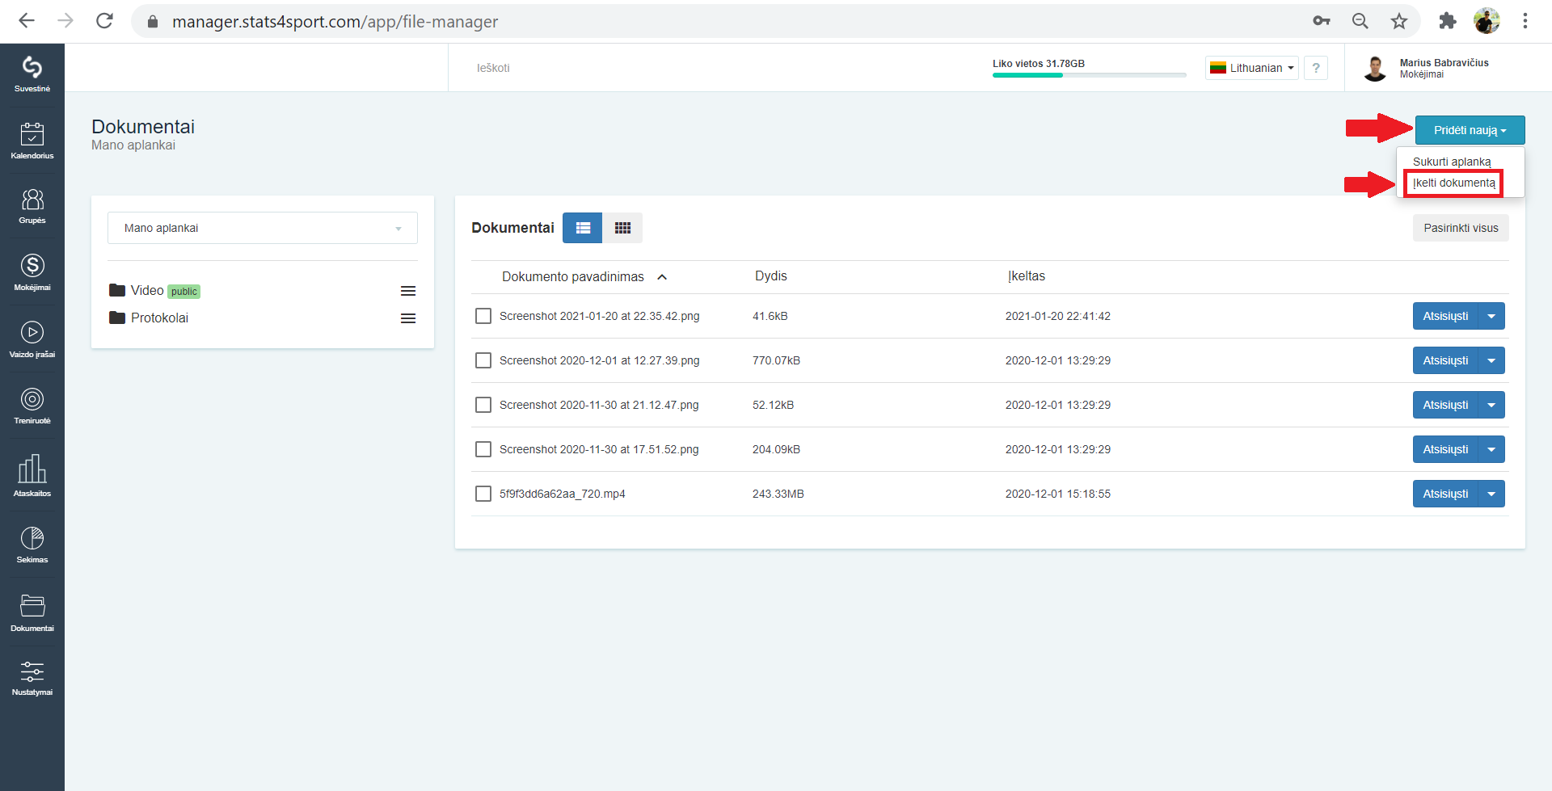The height and width of the screenshot is (791, 1552).
Task: Open menu icon for Video folder
Action: (408, 291)
